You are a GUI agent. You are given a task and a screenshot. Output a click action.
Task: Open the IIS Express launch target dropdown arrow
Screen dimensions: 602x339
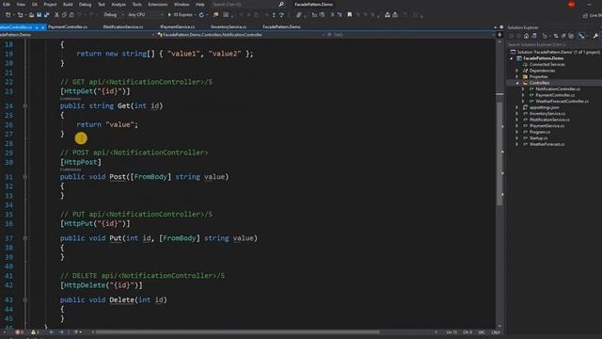tap(195, 15)
